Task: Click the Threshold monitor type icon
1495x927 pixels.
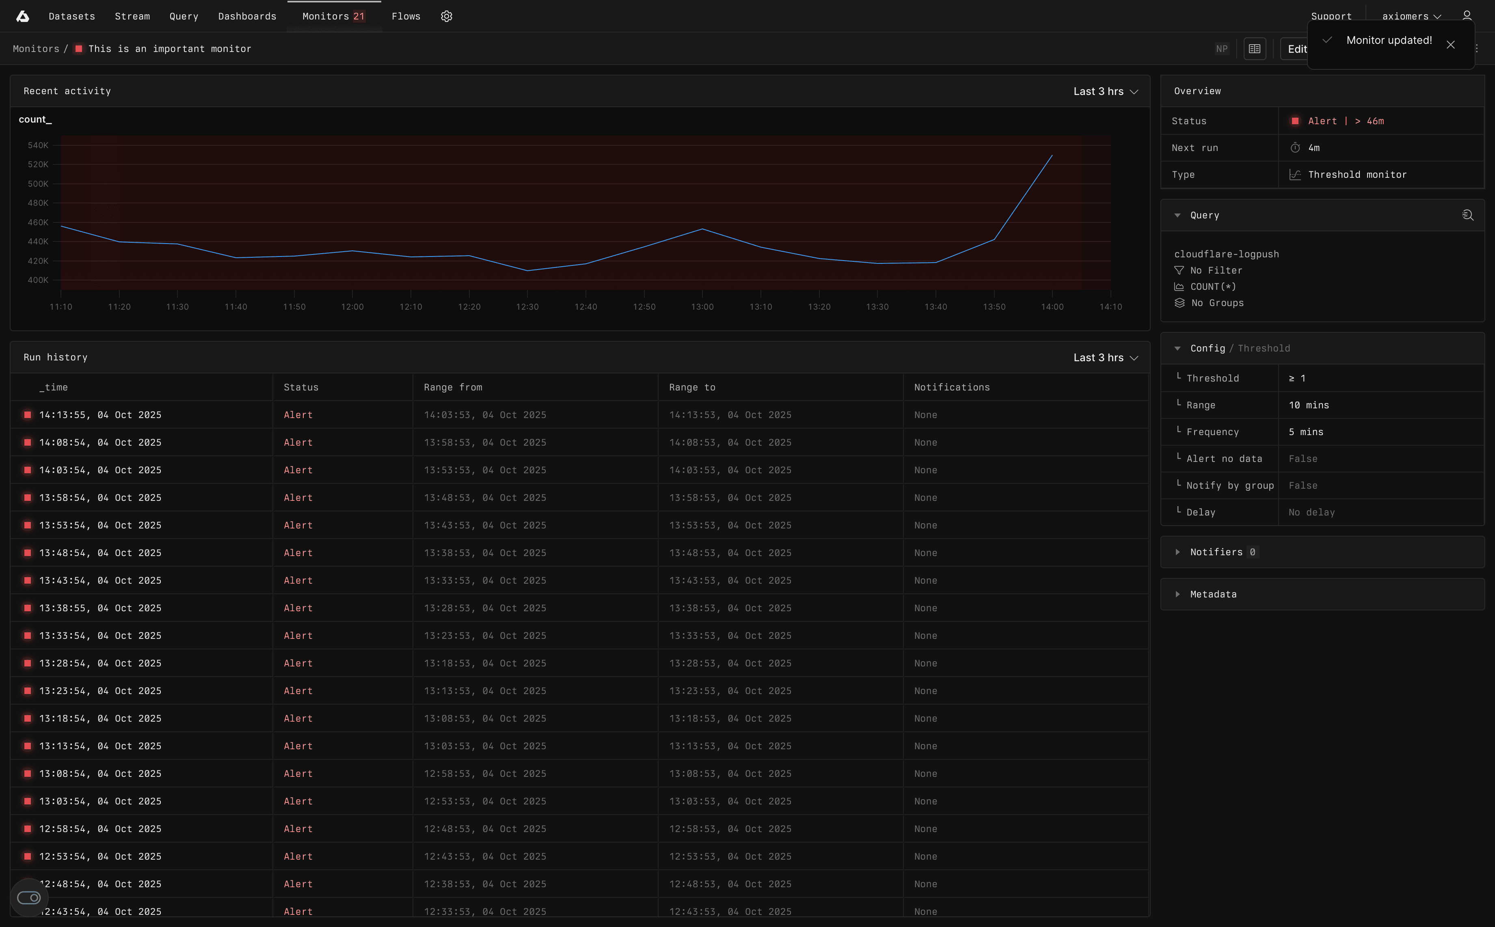Action: click(1295, 175)
